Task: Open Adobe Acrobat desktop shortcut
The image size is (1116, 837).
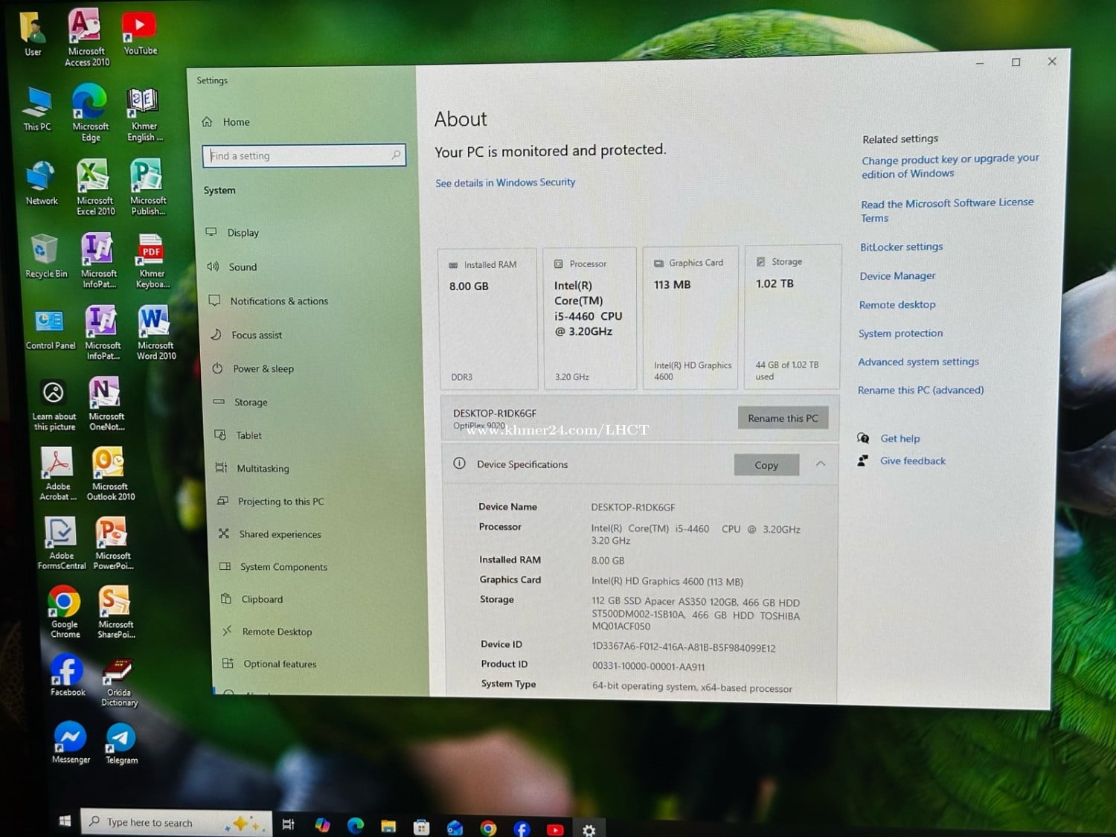Action: tap(57, 466)
